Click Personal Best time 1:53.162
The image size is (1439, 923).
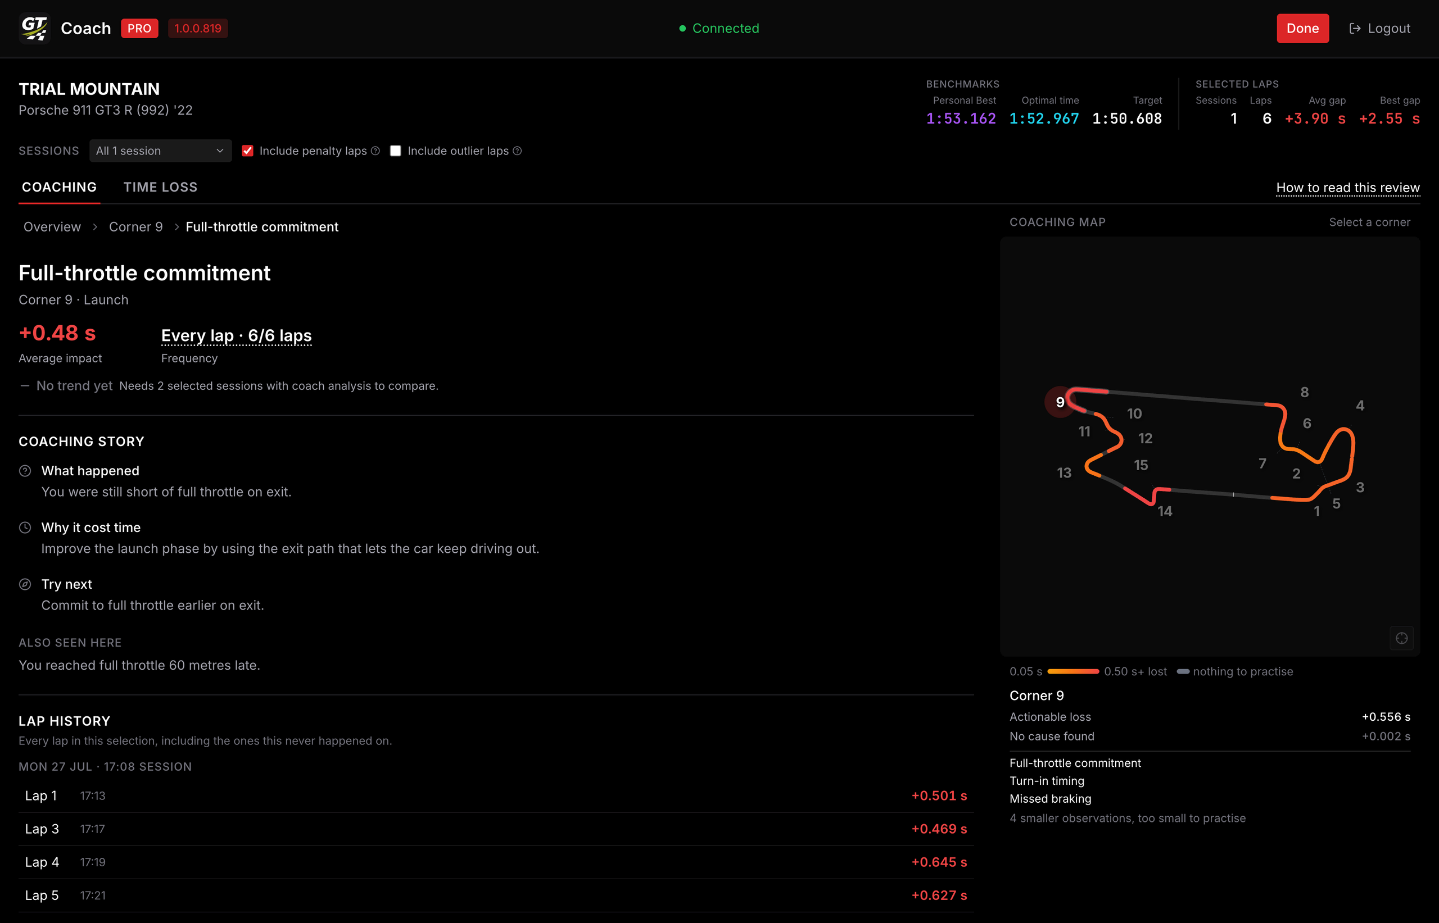[x=961, y=119]
